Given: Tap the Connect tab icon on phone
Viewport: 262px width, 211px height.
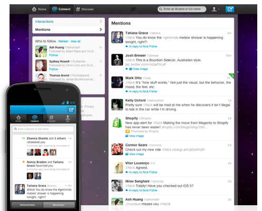Looking at the screenshot, I should [35, 119].
